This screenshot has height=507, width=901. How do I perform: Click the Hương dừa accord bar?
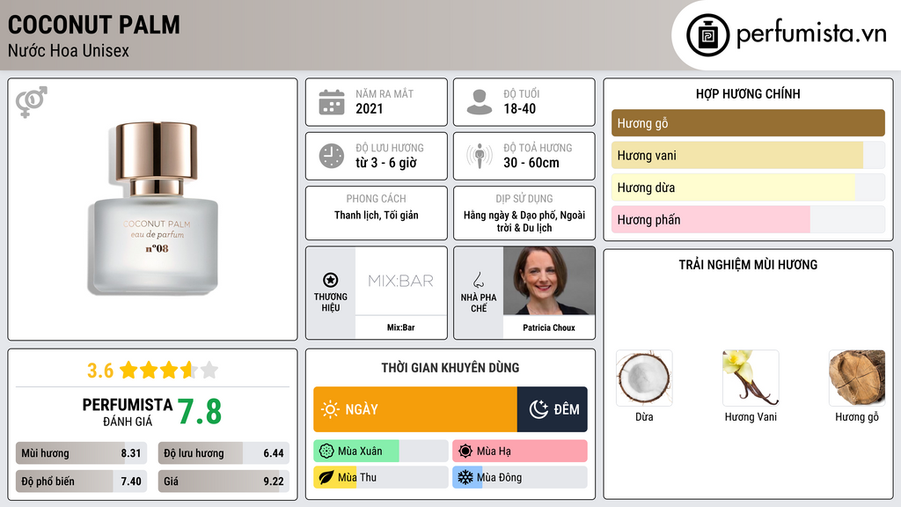748,187
